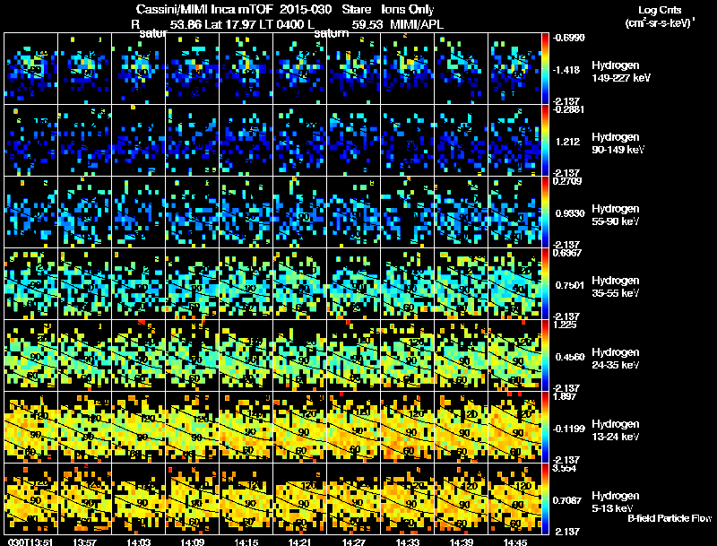Click the color bar for Hydrogen 90-149 keV
Screen dimensions: 717x546
pos(545,140)
